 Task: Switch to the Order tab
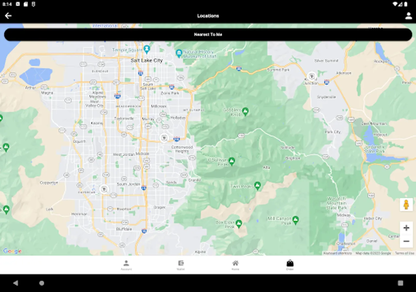point(290,265)
